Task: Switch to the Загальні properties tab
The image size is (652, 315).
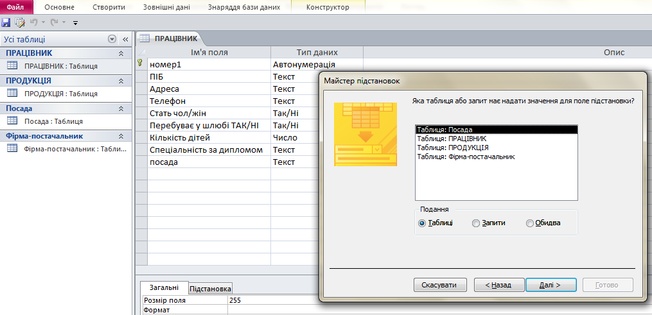Action: (x=164, y=287)
